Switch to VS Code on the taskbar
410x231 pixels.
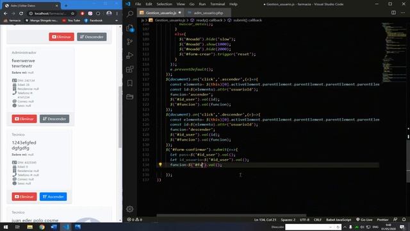tap(66, 227)
